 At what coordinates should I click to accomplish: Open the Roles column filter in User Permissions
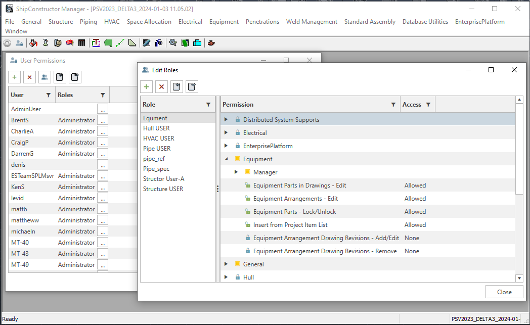point(103,95)
